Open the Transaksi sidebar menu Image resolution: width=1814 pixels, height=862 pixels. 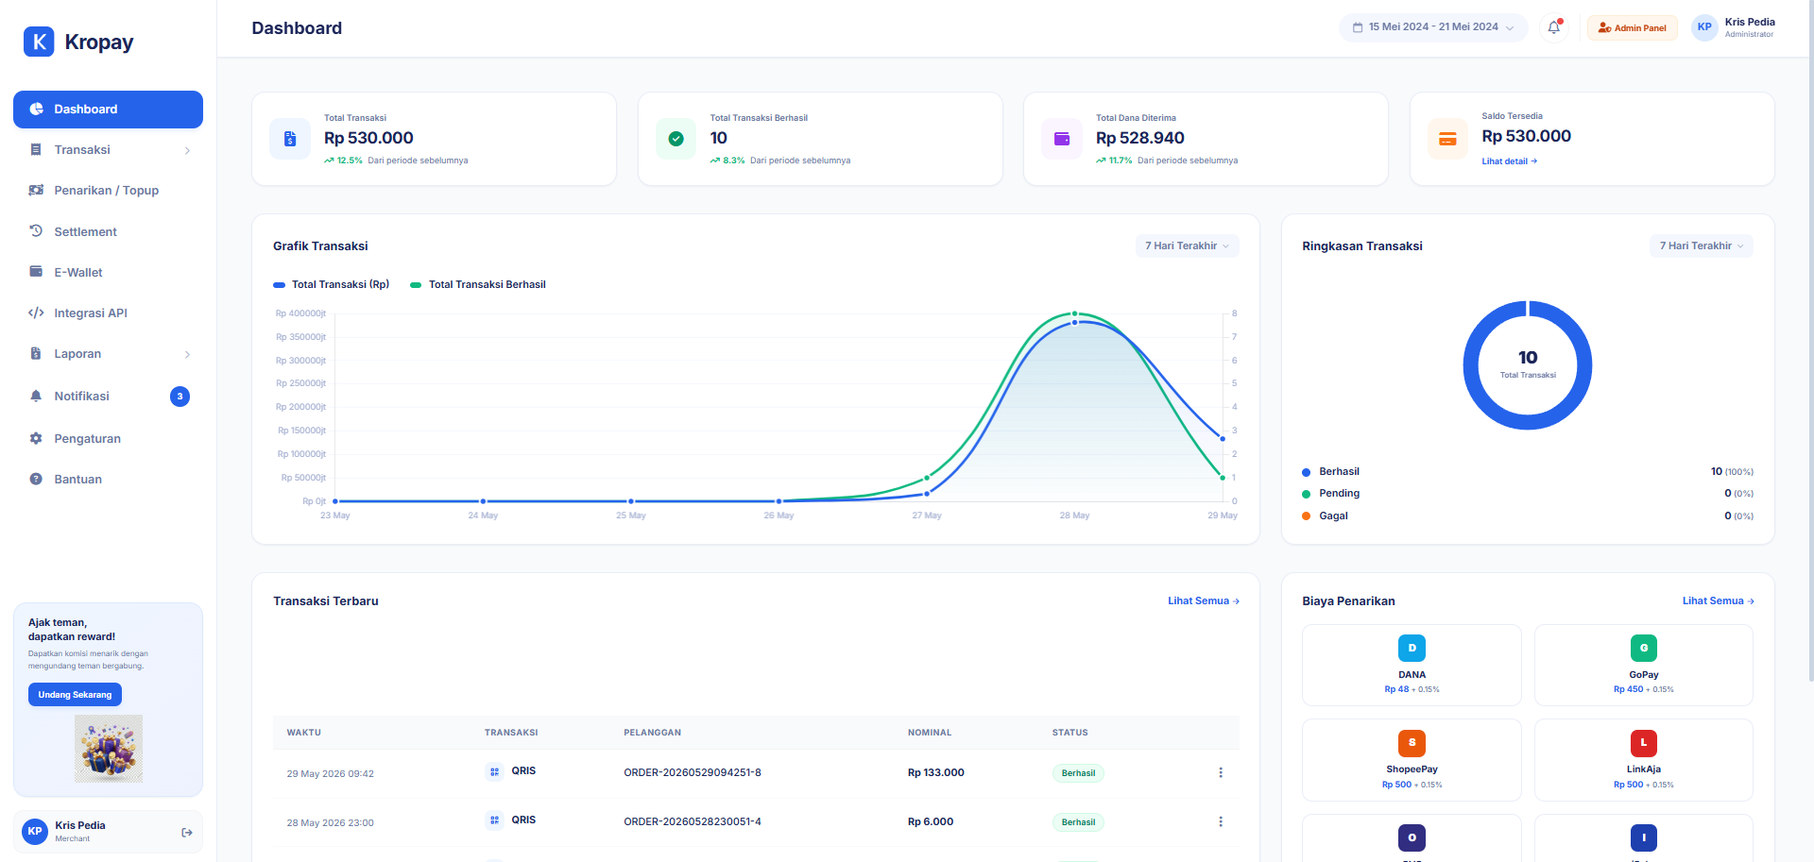[x=108, y=150]
